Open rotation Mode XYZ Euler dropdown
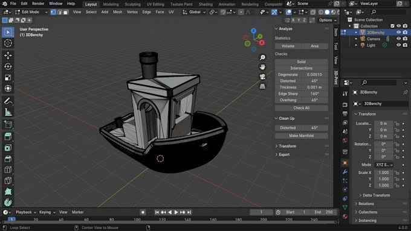 384,165
